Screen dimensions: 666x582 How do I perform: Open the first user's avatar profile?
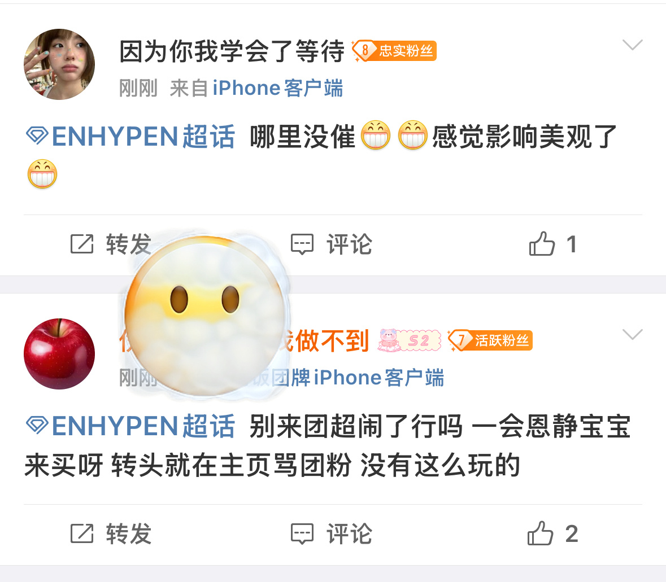[59, 64]
